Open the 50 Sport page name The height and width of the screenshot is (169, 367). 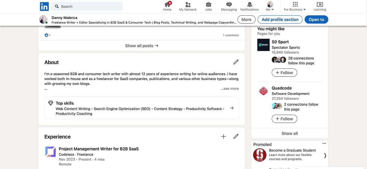pos(280,42)
